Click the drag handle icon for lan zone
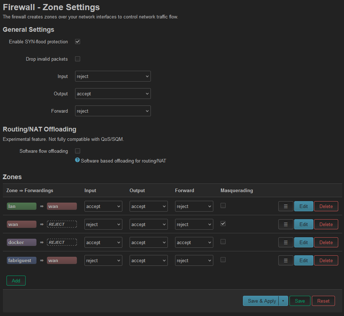The height and width of the screenshot is (316, 344). (286, 206)
